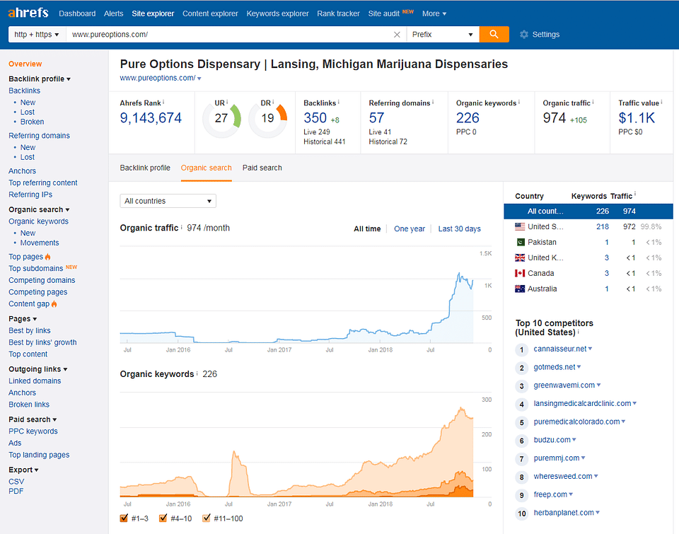Image resolution: width=679 pixels, height=534 pixels.
Task: Click the Pakistan flag icon
Action: pos(520,242)
